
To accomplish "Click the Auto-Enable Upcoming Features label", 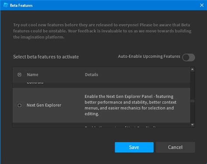I will (149, 56).
